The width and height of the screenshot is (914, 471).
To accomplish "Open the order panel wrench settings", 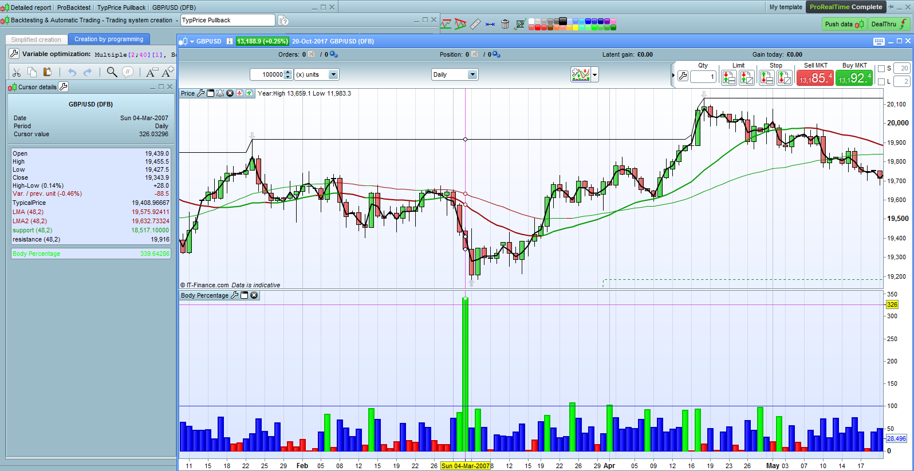I will [683, 76].
